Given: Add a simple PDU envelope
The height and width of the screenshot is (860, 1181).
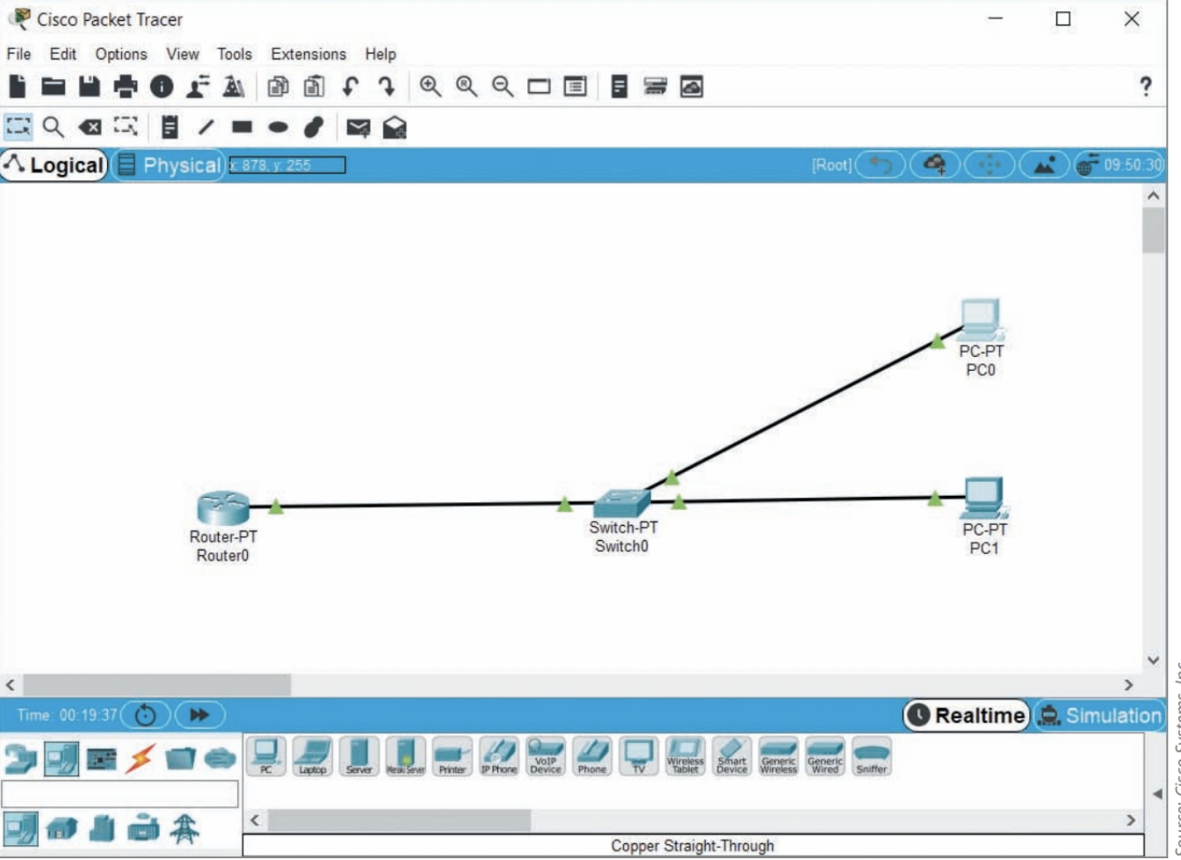Looking at the screenshot, I should 358,128.
